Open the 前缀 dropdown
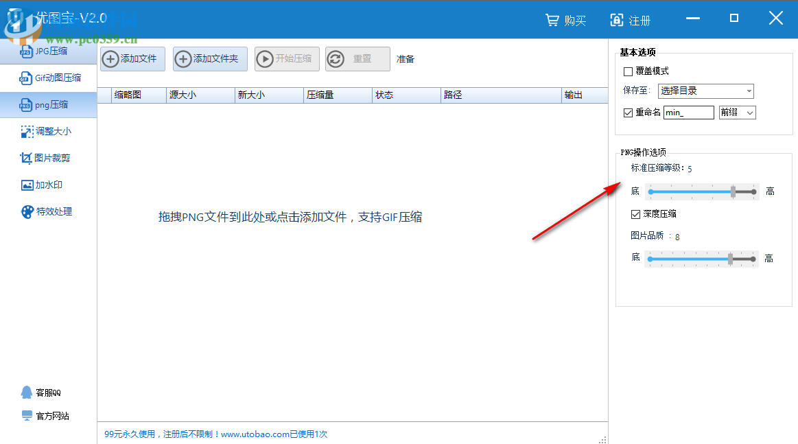The height and width of the screenshot is (444, 798). 738,113
